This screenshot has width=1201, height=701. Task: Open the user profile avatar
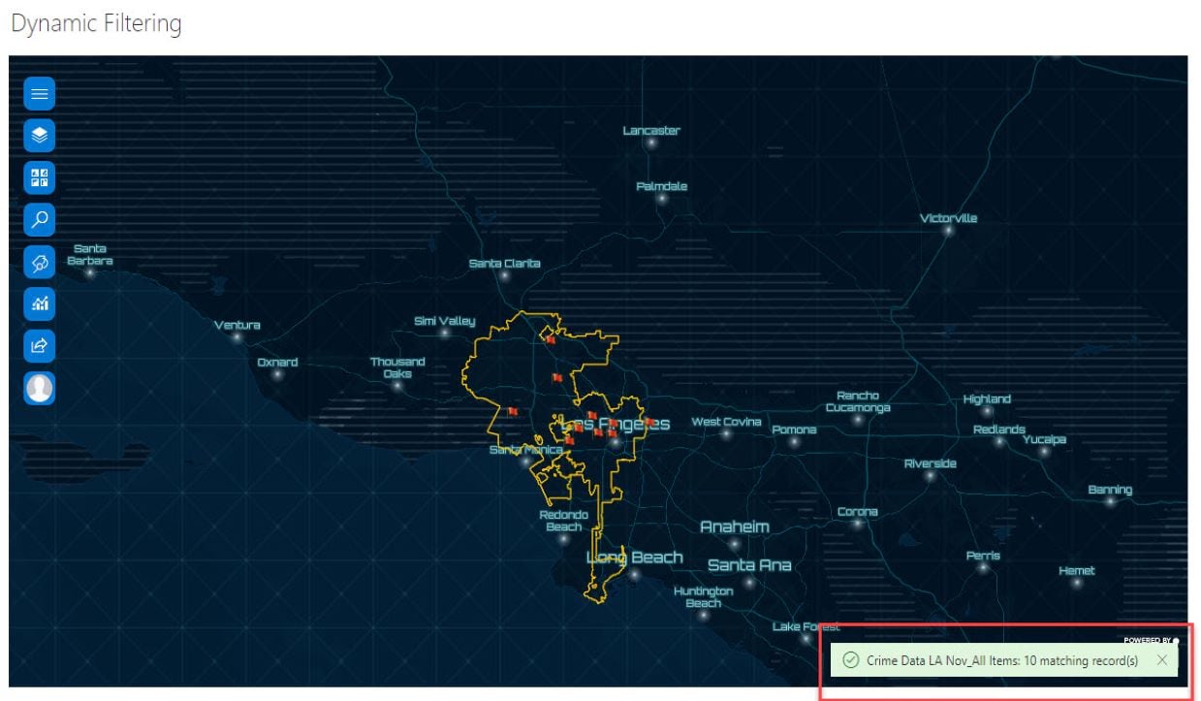40,388
